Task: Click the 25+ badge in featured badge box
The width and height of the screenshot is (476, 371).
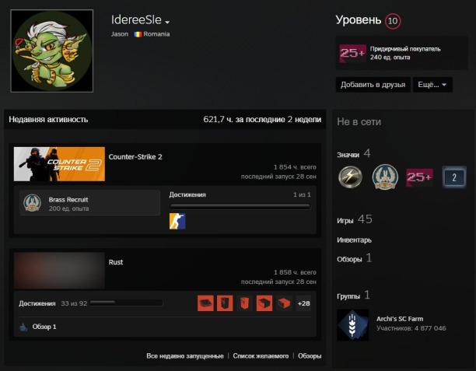Action: click(352, 54)
